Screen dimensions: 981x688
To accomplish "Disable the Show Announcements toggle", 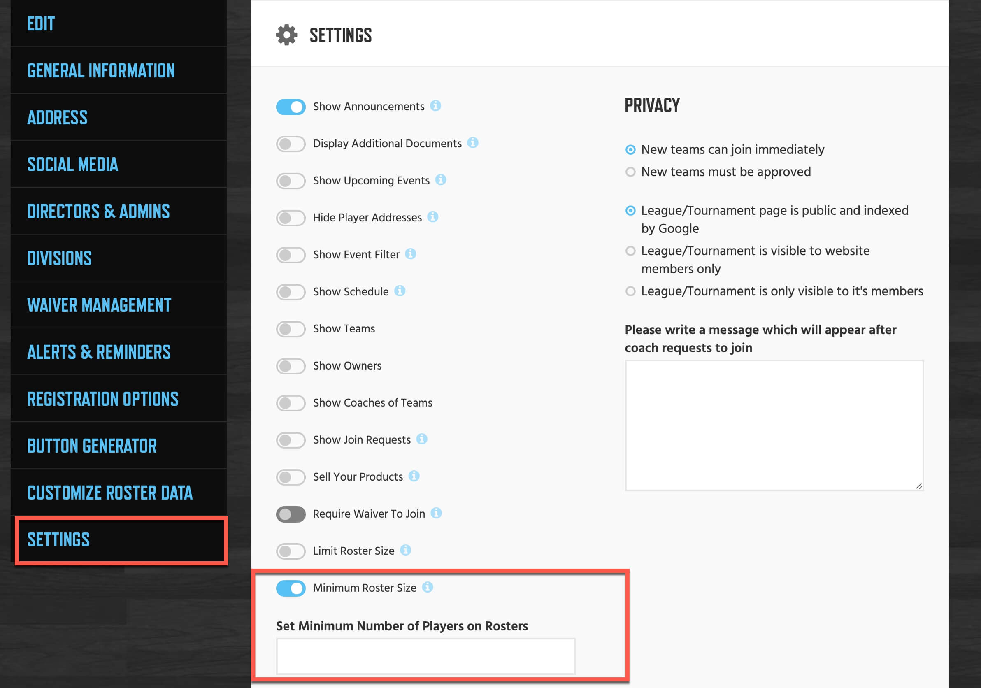I will [x=291, y=107].
